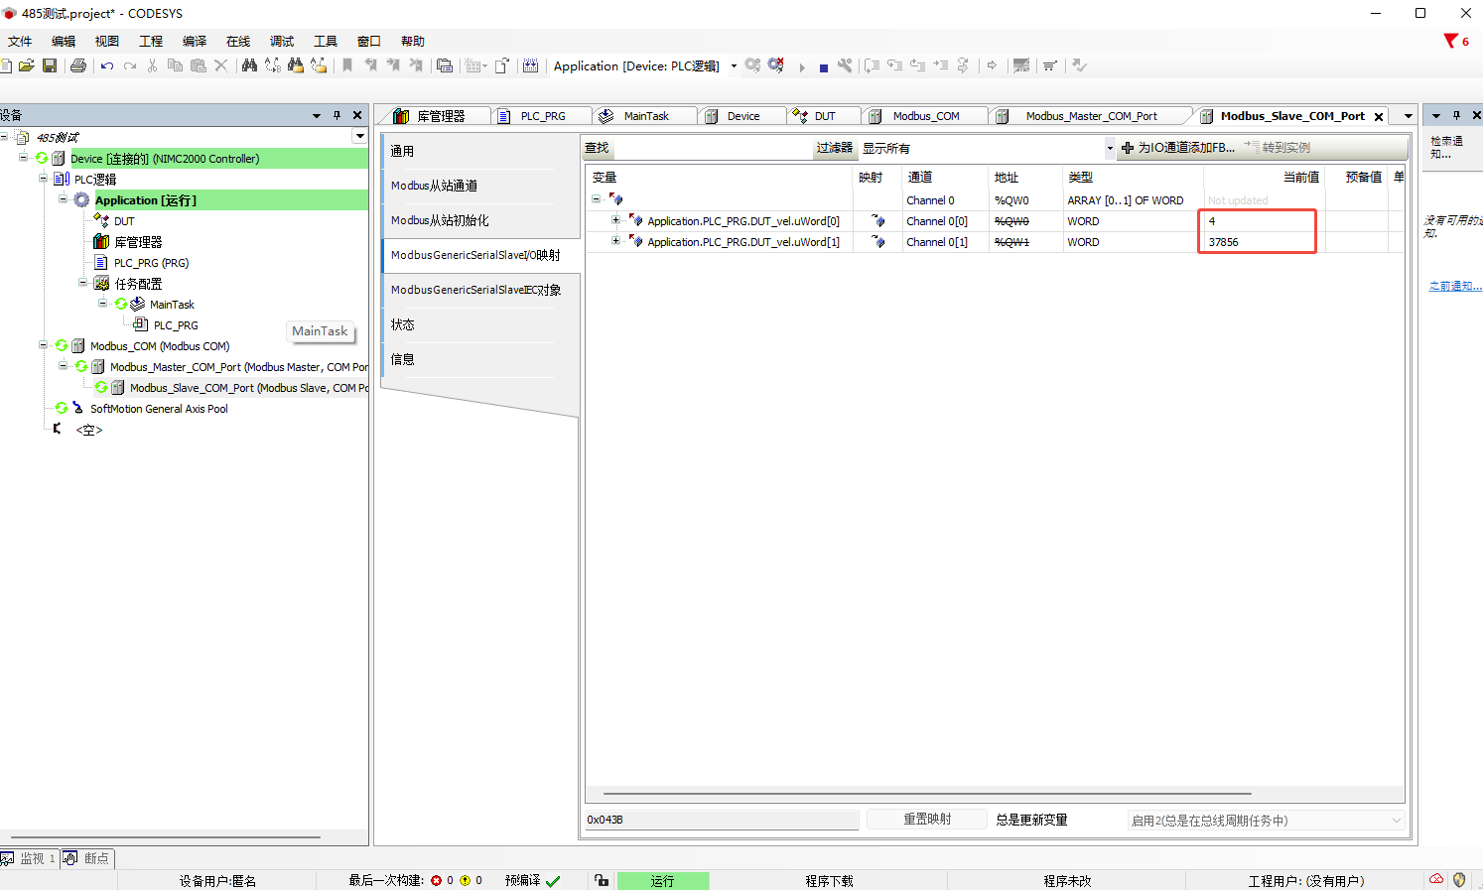Click the Logout gear icon with red X
The width and height of the screenshot is (1483, 890).
tap(775, 65)
